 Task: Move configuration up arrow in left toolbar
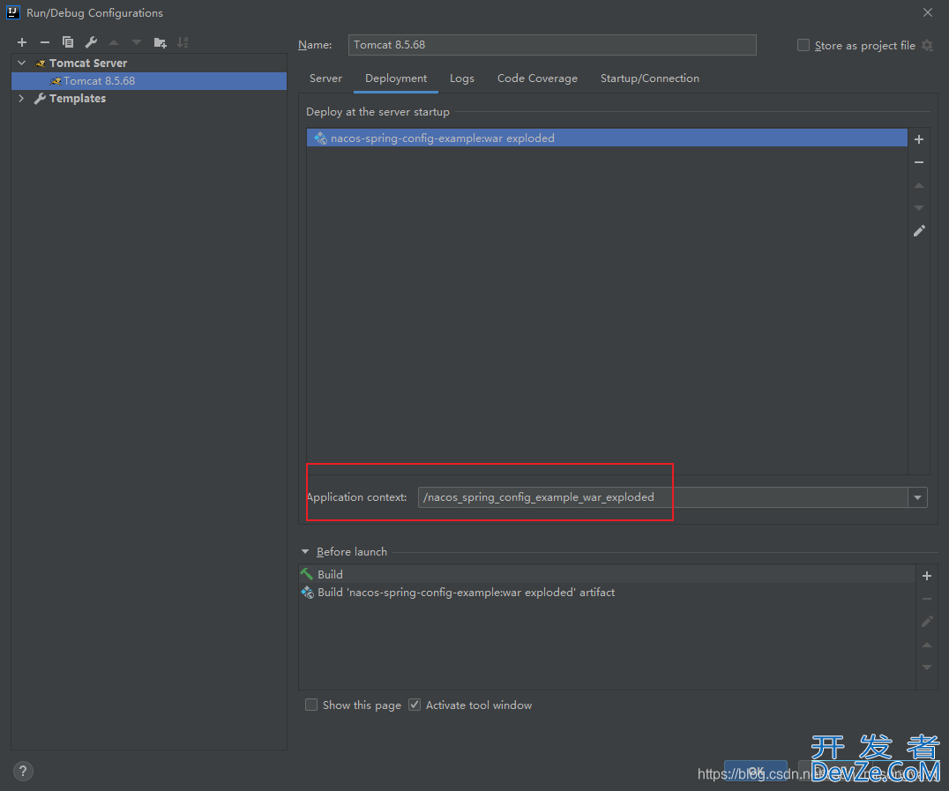click(x=114, y=42)
